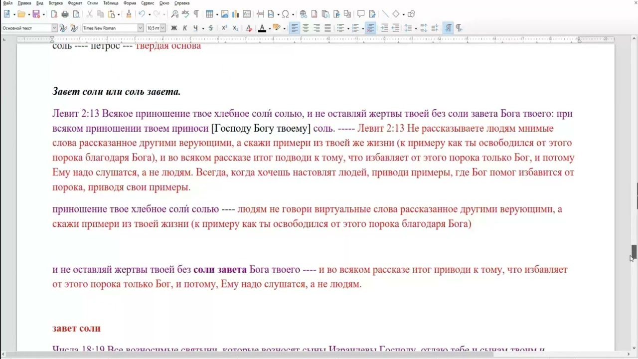This screenshot has height=359, width=638.
Task: Toggle Formatting Marks pilcrow in top toolbar
Action: click(x=196, y=14)
